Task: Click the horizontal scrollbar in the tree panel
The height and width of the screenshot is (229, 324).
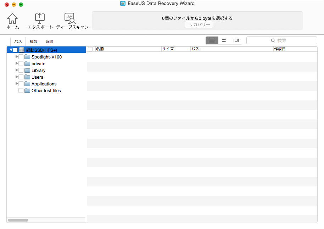Action: point(18,220)
